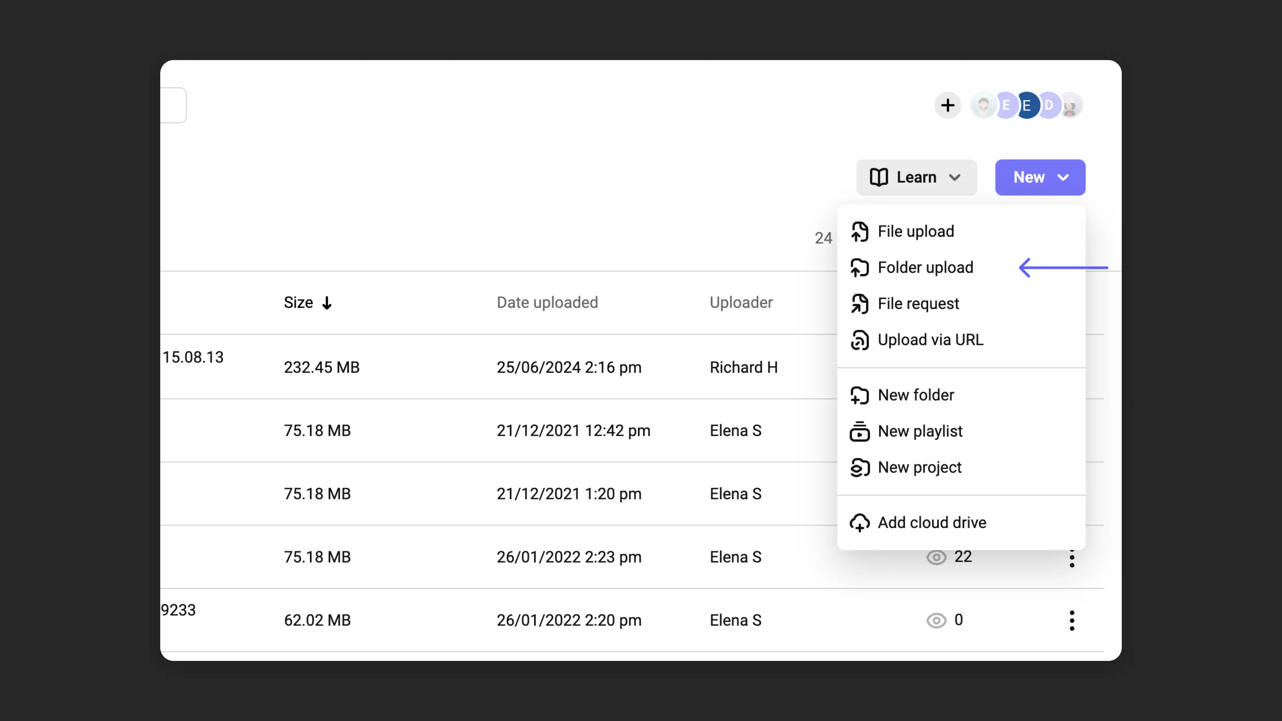Click the date 25/06/2024 2:16 pm
1282x721 pixels.
click(x=569, y=367)
